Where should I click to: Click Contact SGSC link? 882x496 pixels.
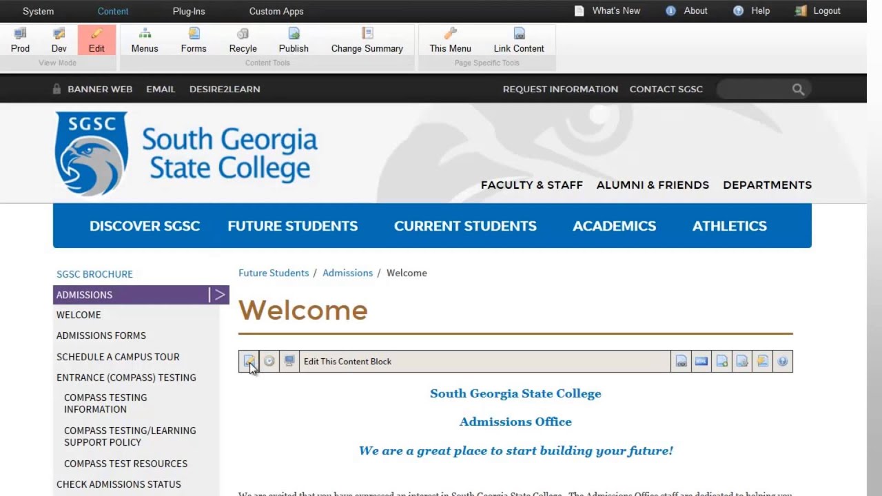click(666, 89)
